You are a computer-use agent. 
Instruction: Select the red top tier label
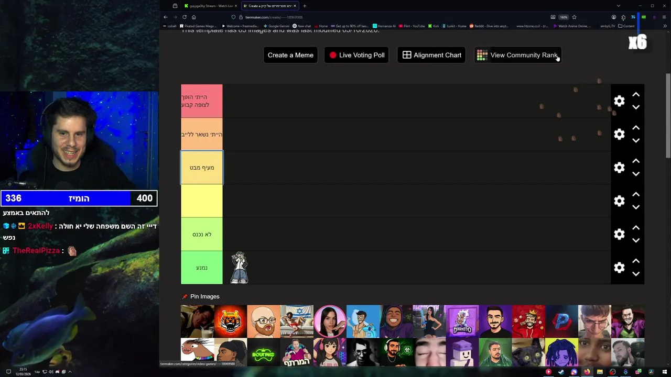(x=202, y=101)
